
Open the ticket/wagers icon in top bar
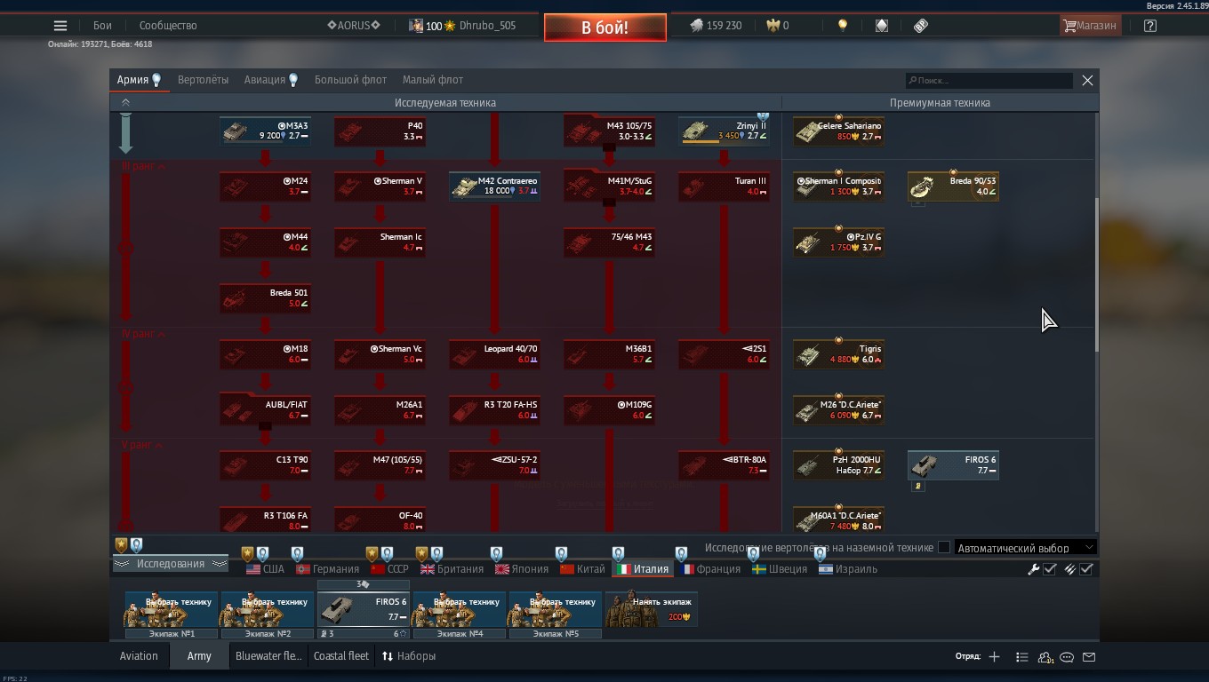click(921, 26)
